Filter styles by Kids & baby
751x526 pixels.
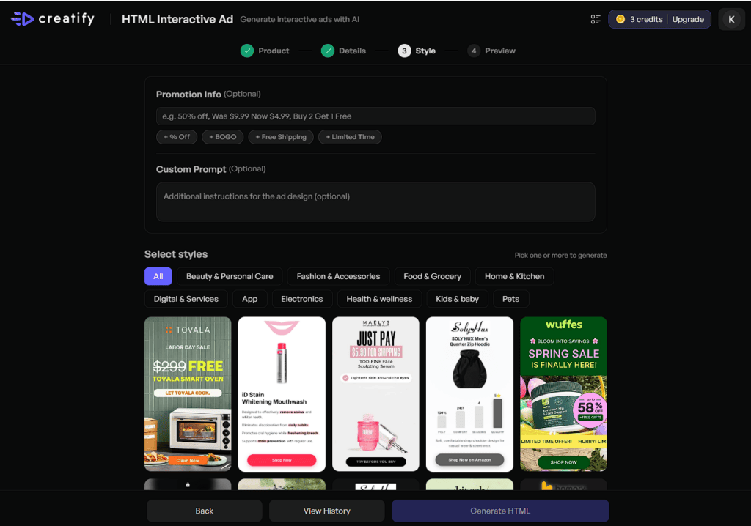pos(457,299)
